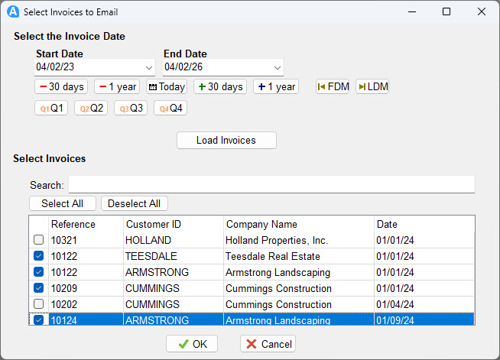Jump to last day of month (LDM)

(x=372, y=87)
